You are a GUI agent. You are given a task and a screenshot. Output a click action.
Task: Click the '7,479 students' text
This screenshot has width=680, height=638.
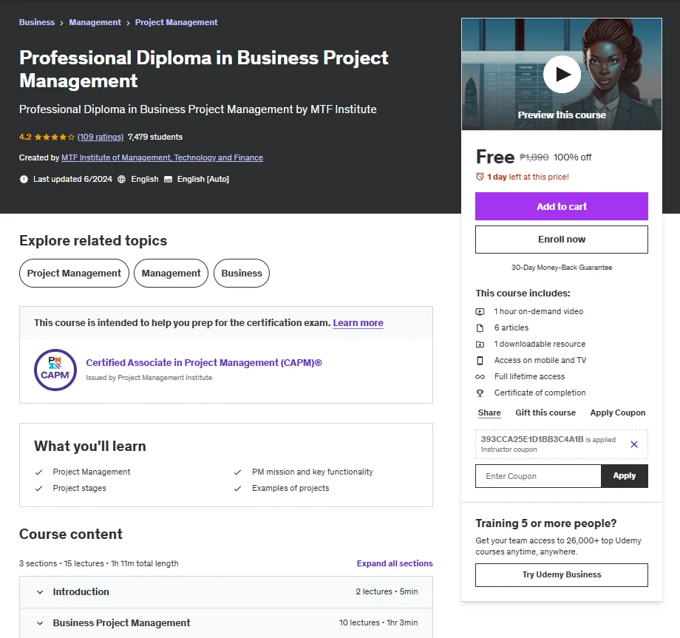pos(155,137)
